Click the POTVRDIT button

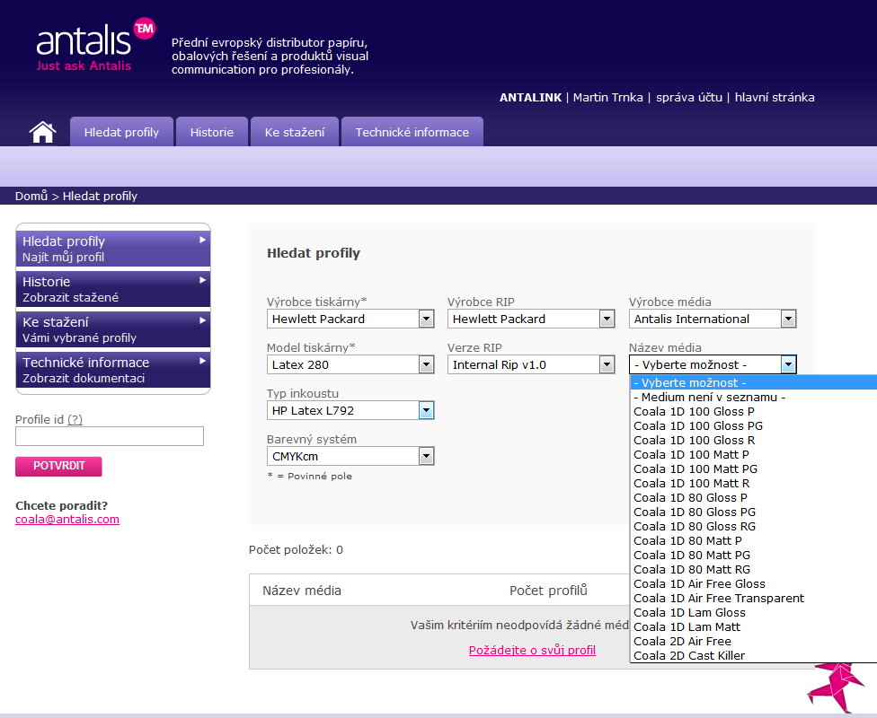[x=58, y=466]
